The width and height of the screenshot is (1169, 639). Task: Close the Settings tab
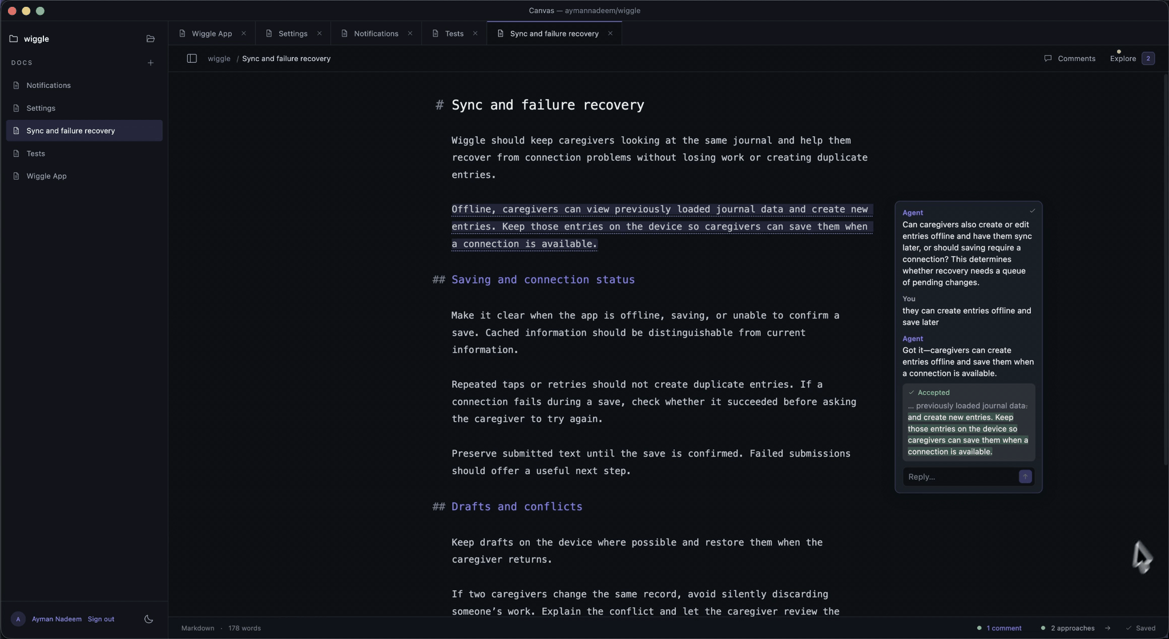click(x=320, y=33)
